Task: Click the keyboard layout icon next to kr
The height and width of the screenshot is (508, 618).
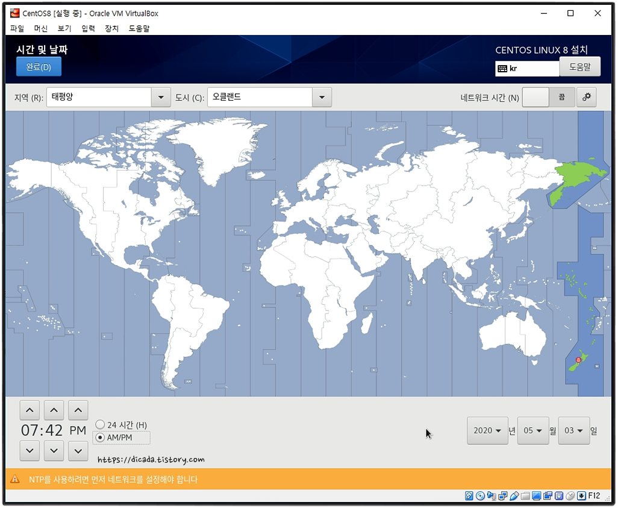Action: [x=502, y=69]
